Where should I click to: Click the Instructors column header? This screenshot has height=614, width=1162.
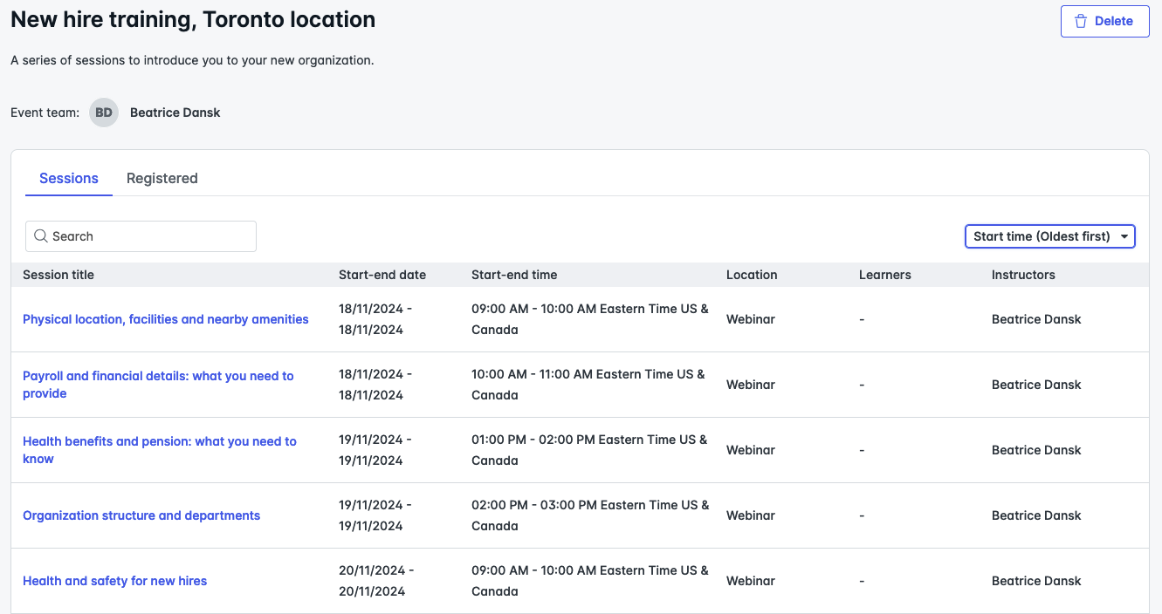coord(1023,275)
